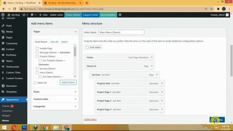The height and width of the screenshot is (131, 233).
Task: Expand the Project Page 3 item options
Action: pos(162,109)
